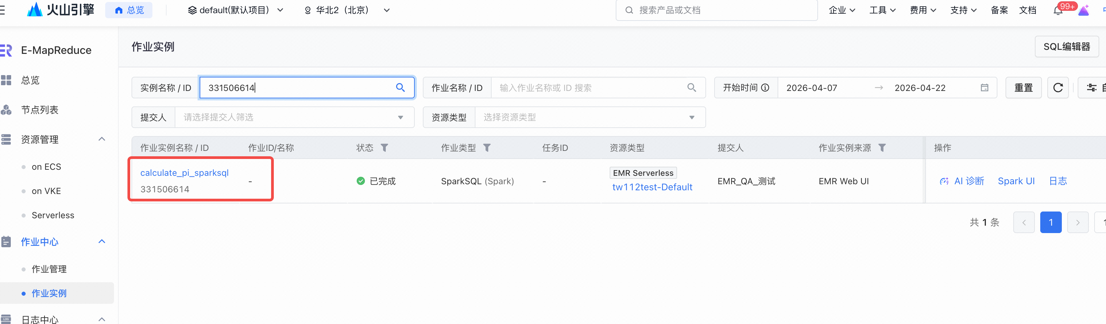Click the 重置 reset button
The width and height of the screenshot is (1106, 324).
tap(1023, 88)
